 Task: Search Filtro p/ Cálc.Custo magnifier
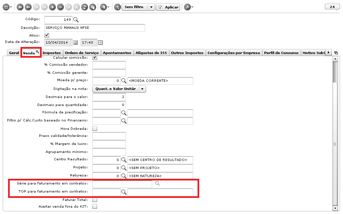(124, 121)
